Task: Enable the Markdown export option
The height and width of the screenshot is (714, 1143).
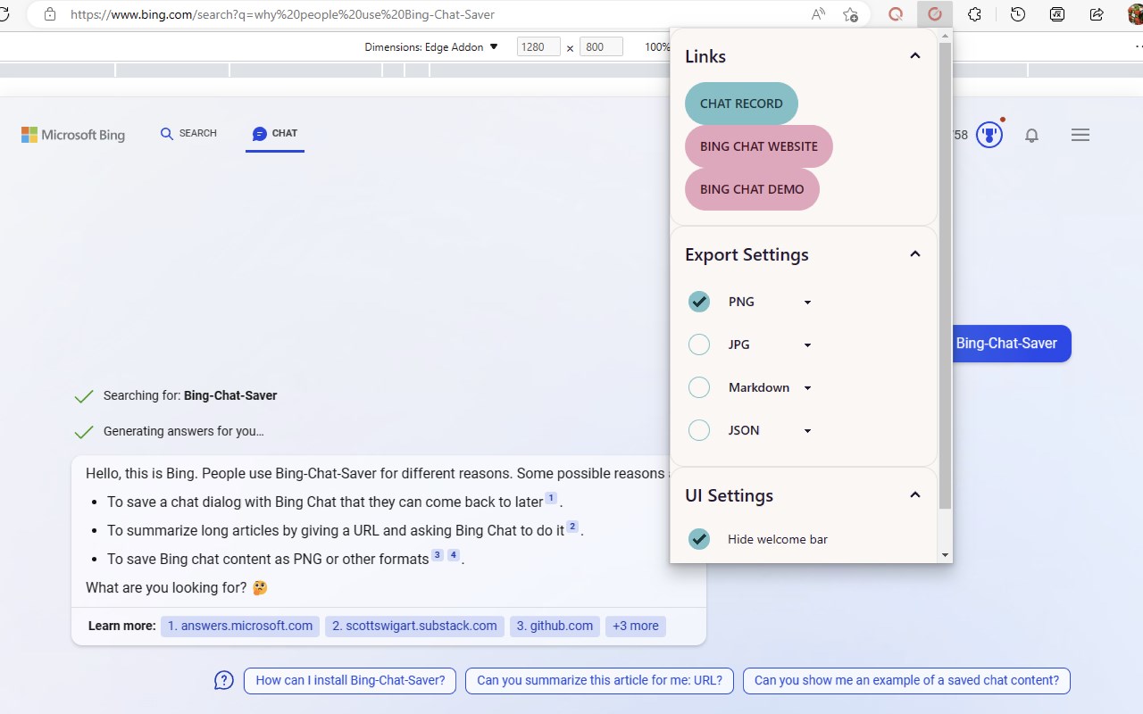Action: pyautogui.click(x=699, y=387)
